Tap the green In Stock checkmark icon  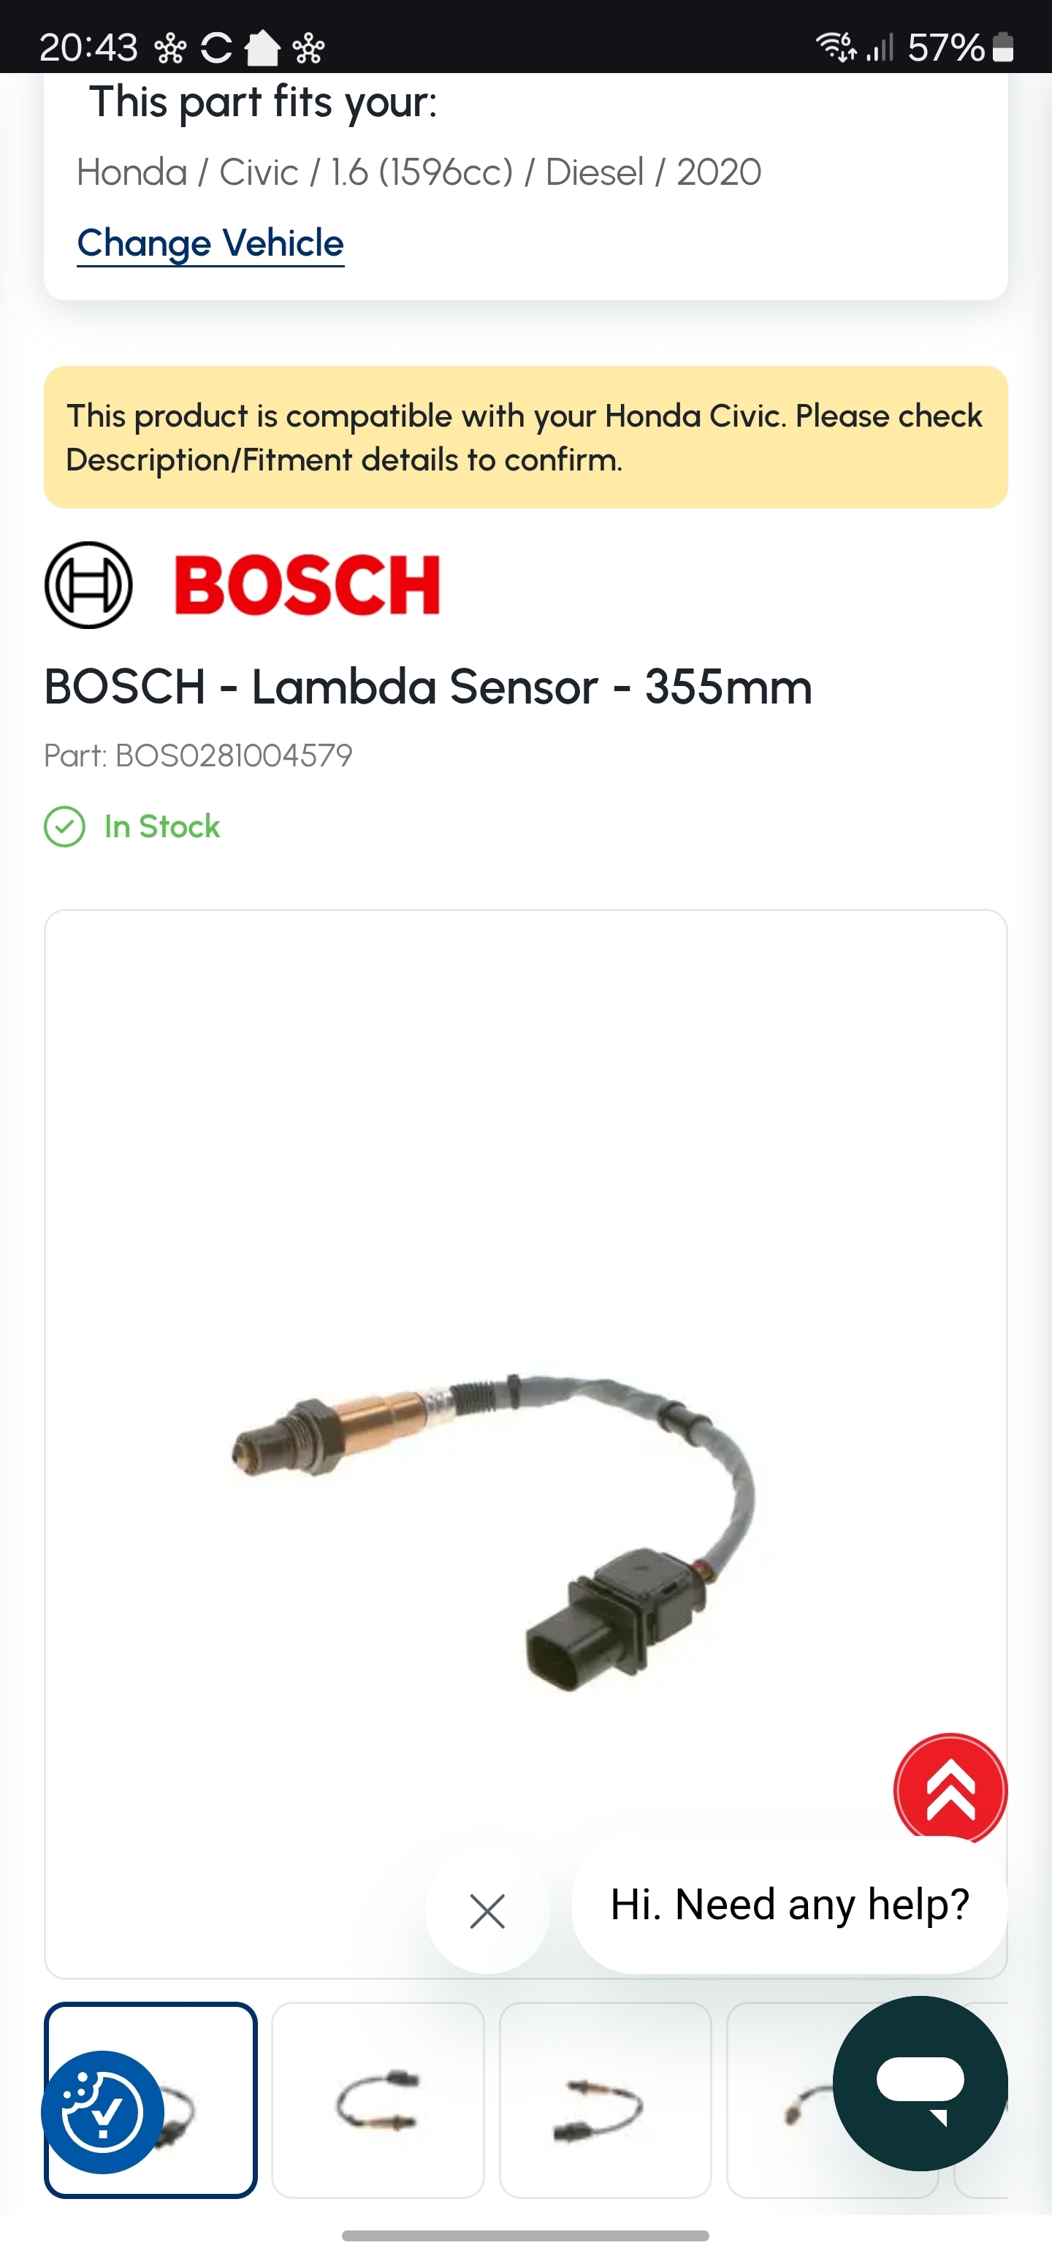coord(65,827)
